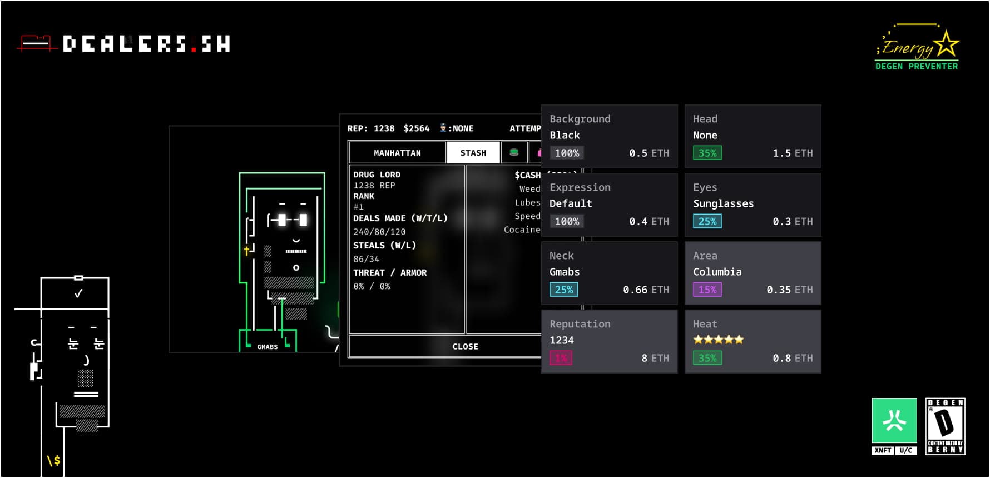This screenshot has height=478, width=990.
Task: Click the RANK label
Action: pyautogui.click(x=364, y=196)
